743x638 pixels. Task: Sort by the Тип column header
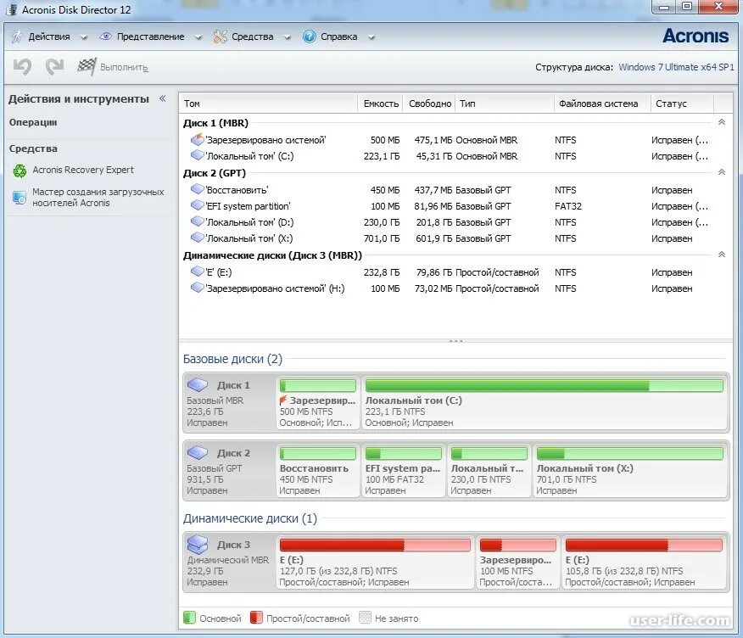click(505, 104)
